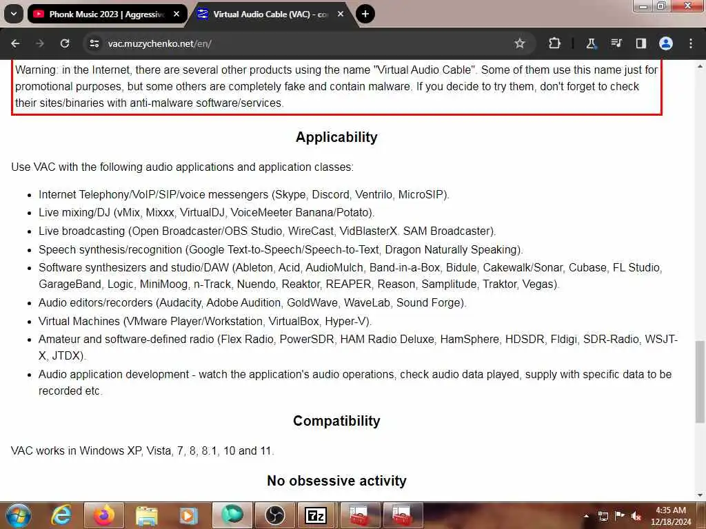This screenshot has height=529, width=706.
Task: Bookmark this page with the star
Action: tap(520, 43)
